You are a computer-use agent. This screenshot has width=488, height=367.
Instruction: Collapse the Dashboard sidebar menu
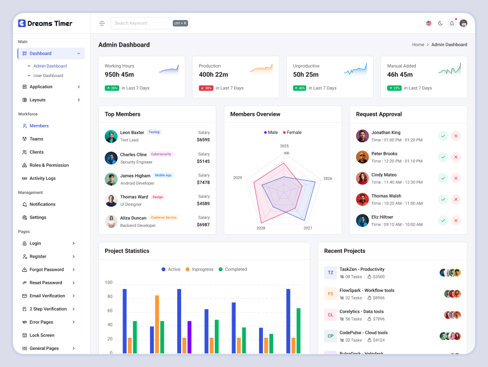point(51,54)
